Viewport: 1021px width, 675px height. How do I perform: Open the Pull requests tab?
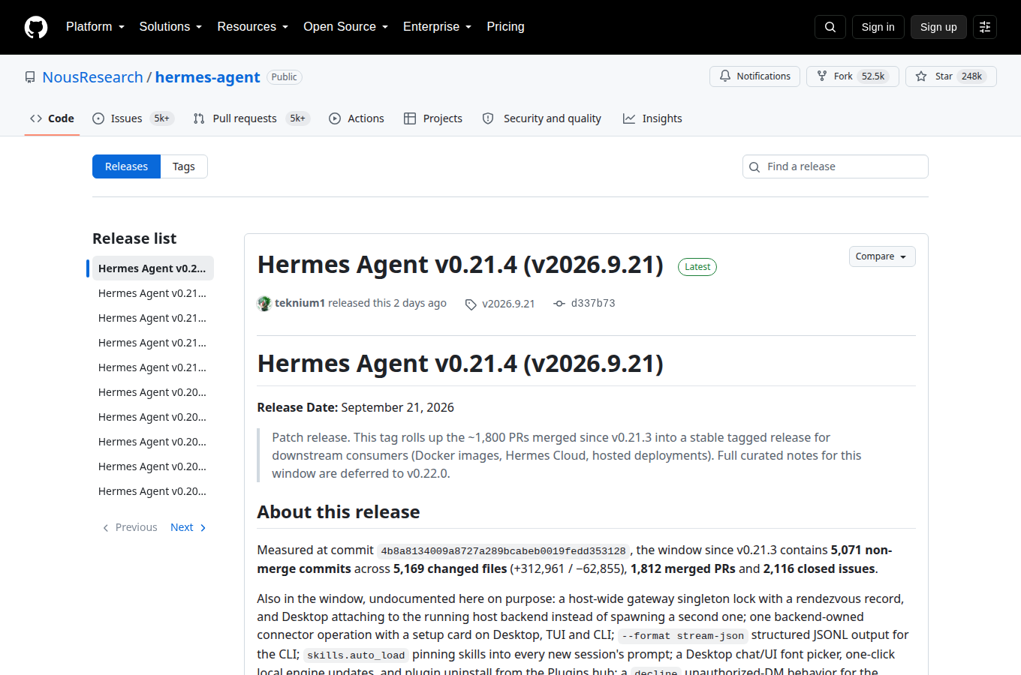pos(251,118)
